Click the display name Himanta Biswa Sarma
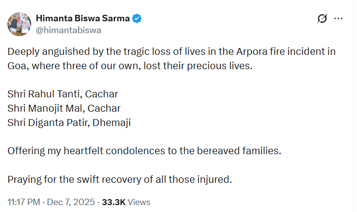 83,19
